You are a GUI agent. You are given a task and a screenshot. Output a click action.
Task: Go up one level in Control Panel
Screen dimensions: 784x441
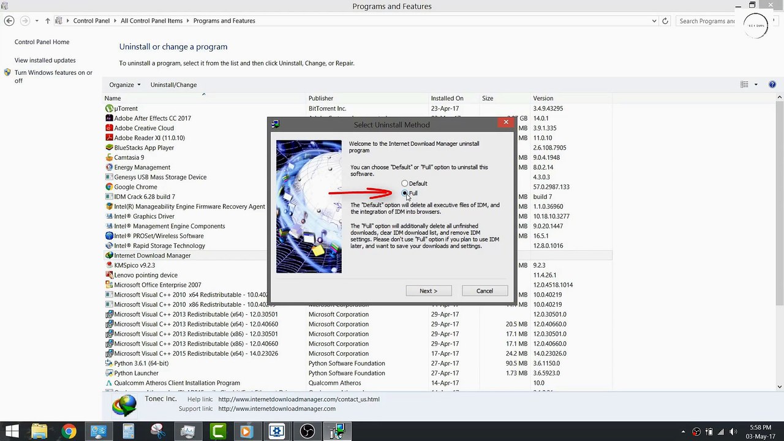47,21
